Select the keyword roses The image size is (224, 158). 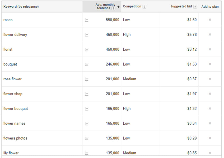8,20
